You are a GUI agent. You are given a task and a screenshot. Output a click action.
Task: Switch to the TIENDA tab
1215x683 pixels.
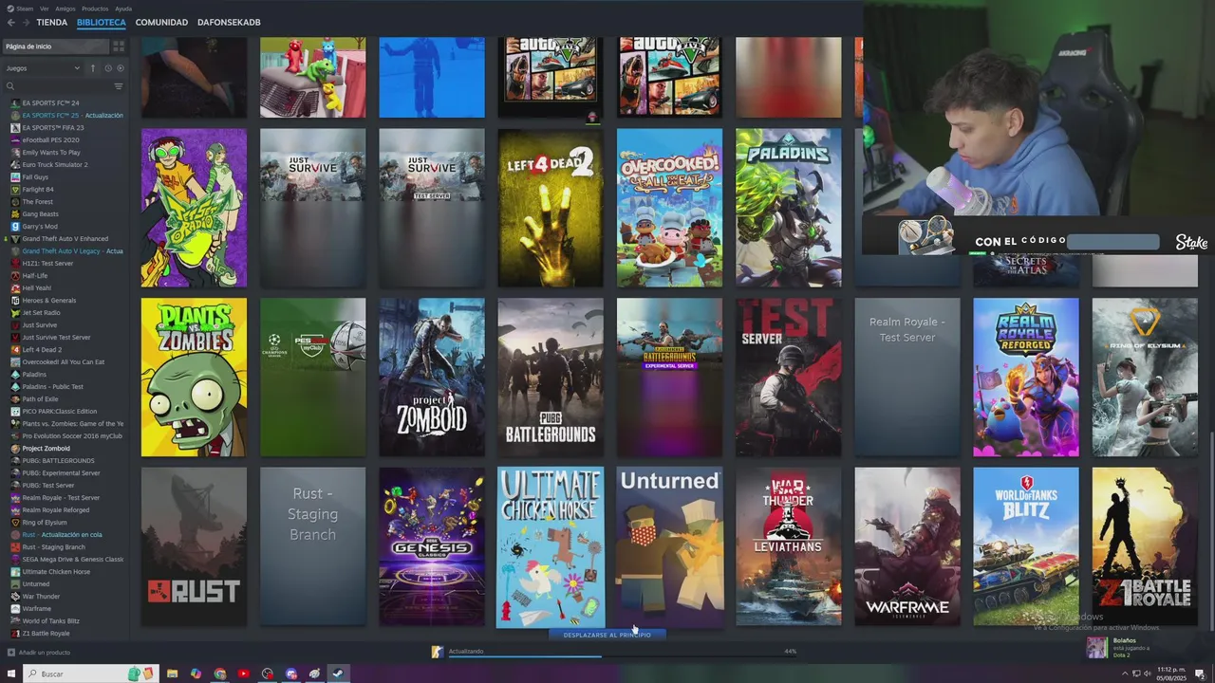point(52,22)
